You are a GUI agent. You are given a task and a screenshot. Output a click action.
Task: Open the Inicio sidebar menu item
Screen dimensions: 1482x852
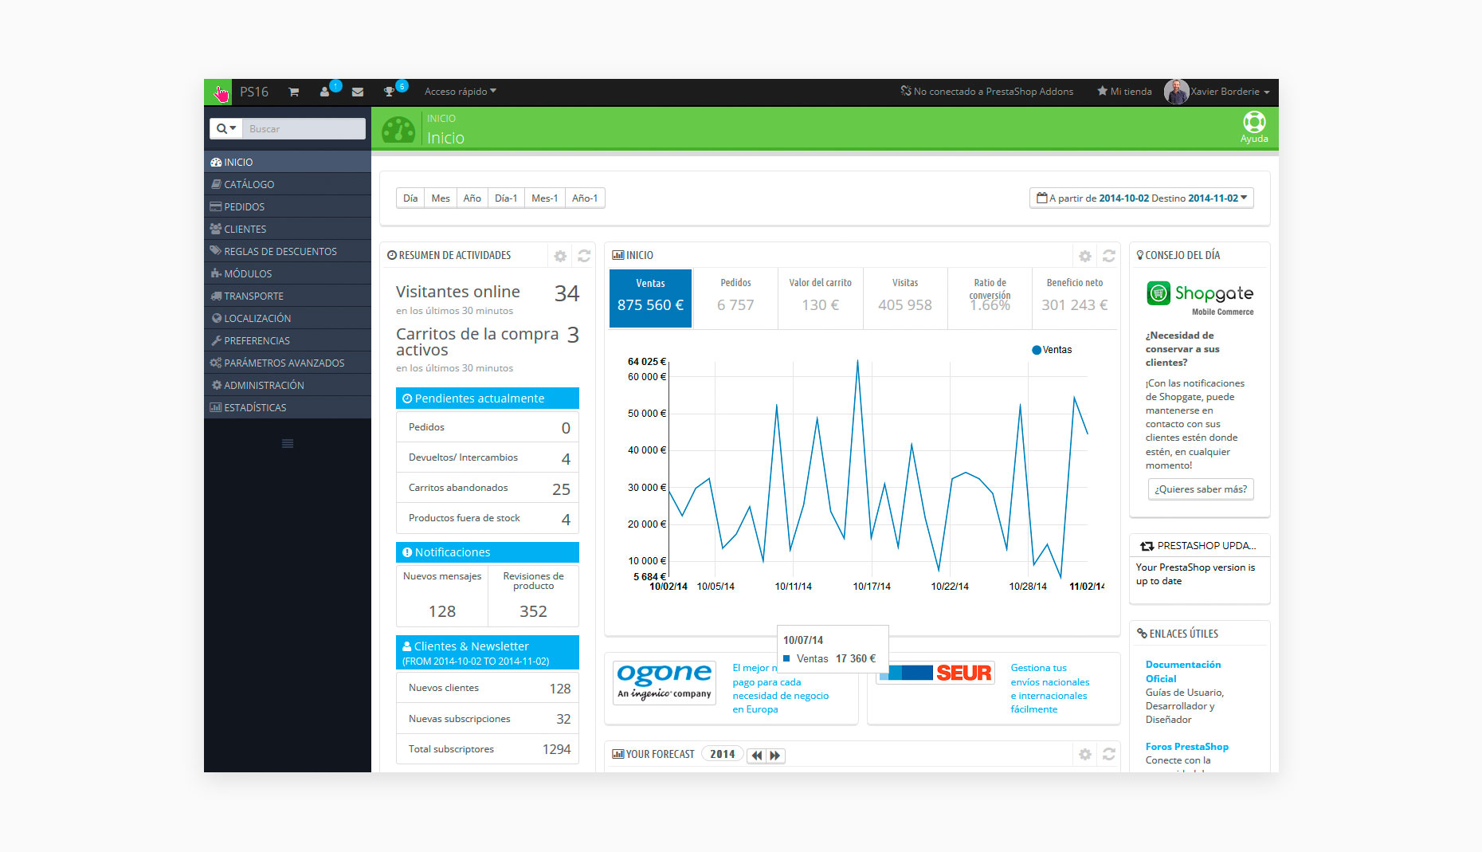click(288, 162)
